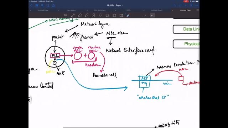Tap the battery status icon
This screenshot has height=128, width=228.
197,1
